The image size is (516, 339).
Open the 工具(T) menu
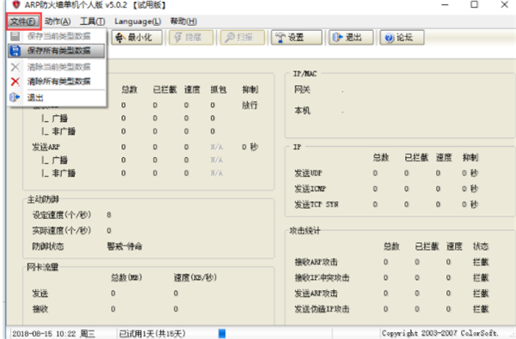pos(93,21)
